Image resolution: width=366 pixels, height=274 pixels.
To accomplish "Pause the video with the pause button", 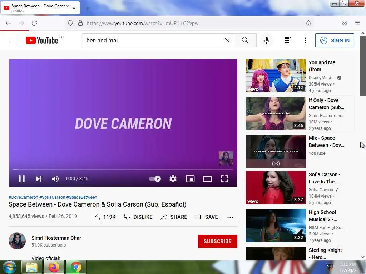I will point(22,179).
